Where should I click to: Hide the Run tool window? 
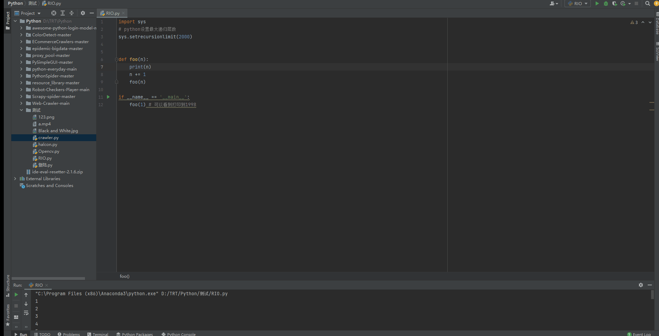650,285
